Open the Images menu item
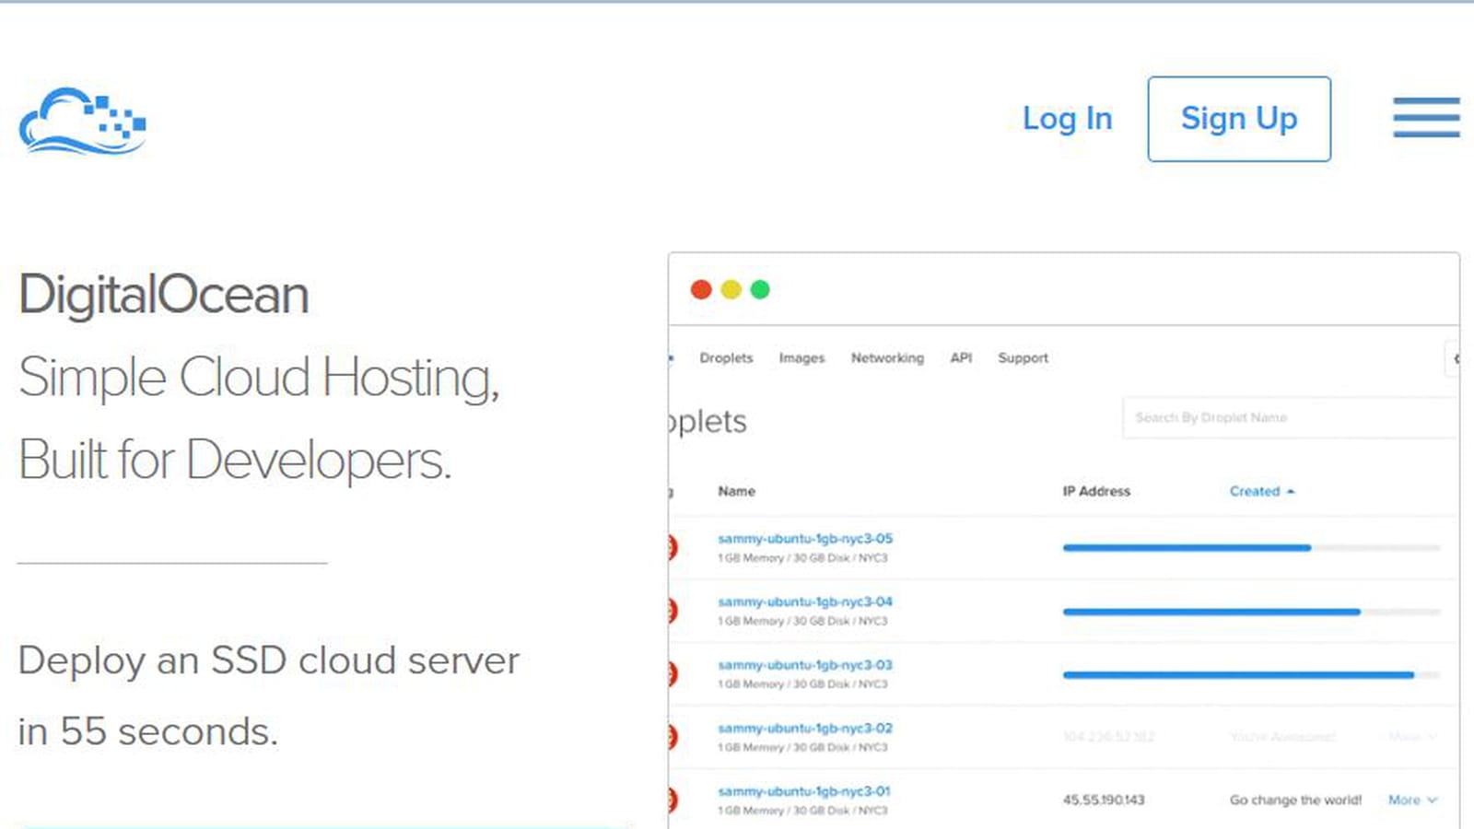 point(801,357)
